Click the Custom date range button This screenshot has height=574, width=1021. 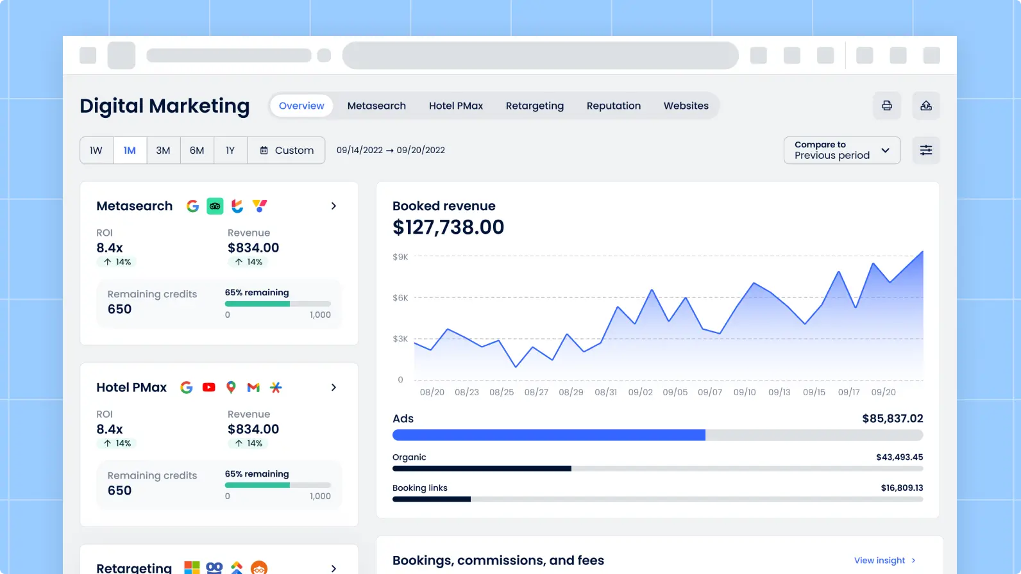coord(287,151)
